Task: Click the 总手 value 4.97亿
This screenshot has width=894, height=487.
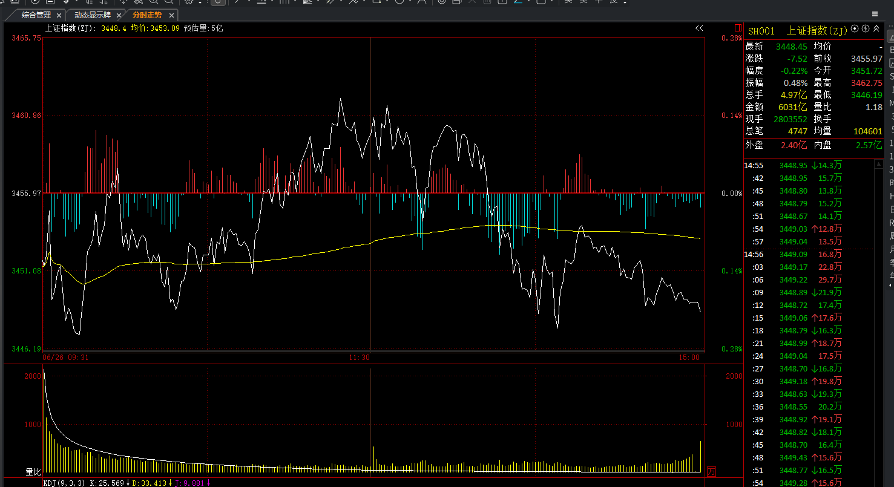Action: tap(794, 95)
